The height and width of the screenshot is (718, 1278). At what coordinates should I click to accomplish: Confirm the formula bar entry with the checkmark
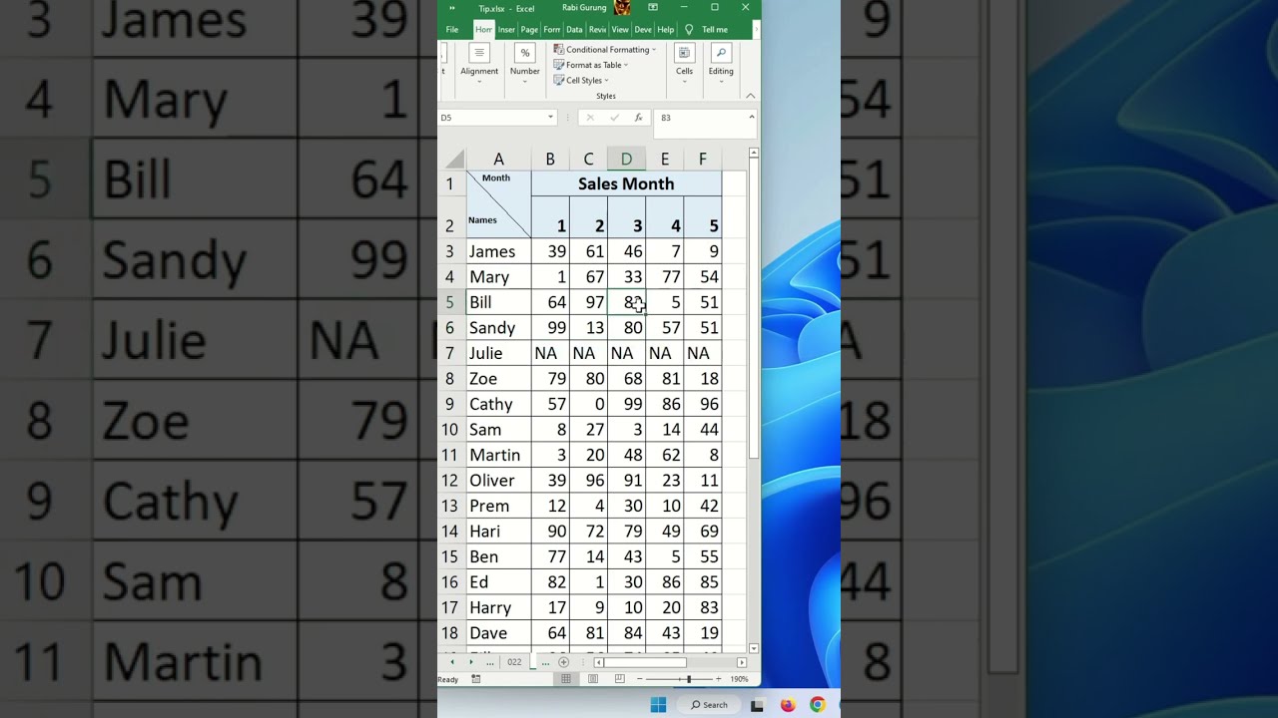(613, 118)
